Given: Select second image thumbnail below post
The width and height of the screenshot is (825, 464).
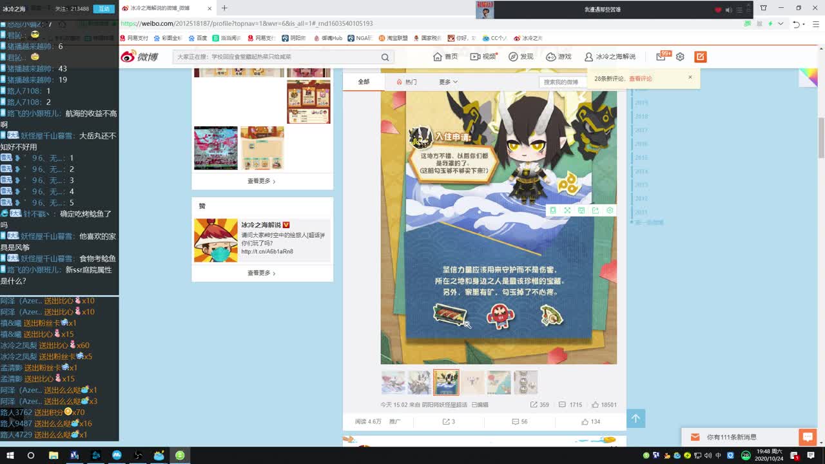Looking at the screenshot, I should [x=420, y=382].
